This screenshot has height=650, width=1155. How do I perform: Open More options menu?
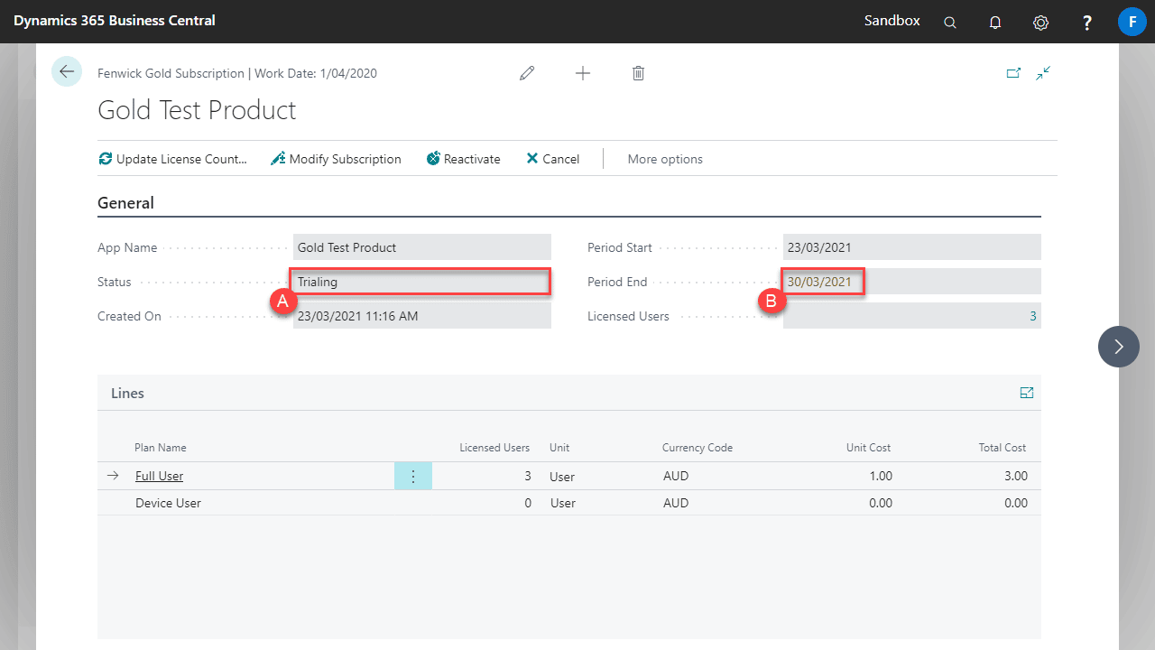pos(665,159)
